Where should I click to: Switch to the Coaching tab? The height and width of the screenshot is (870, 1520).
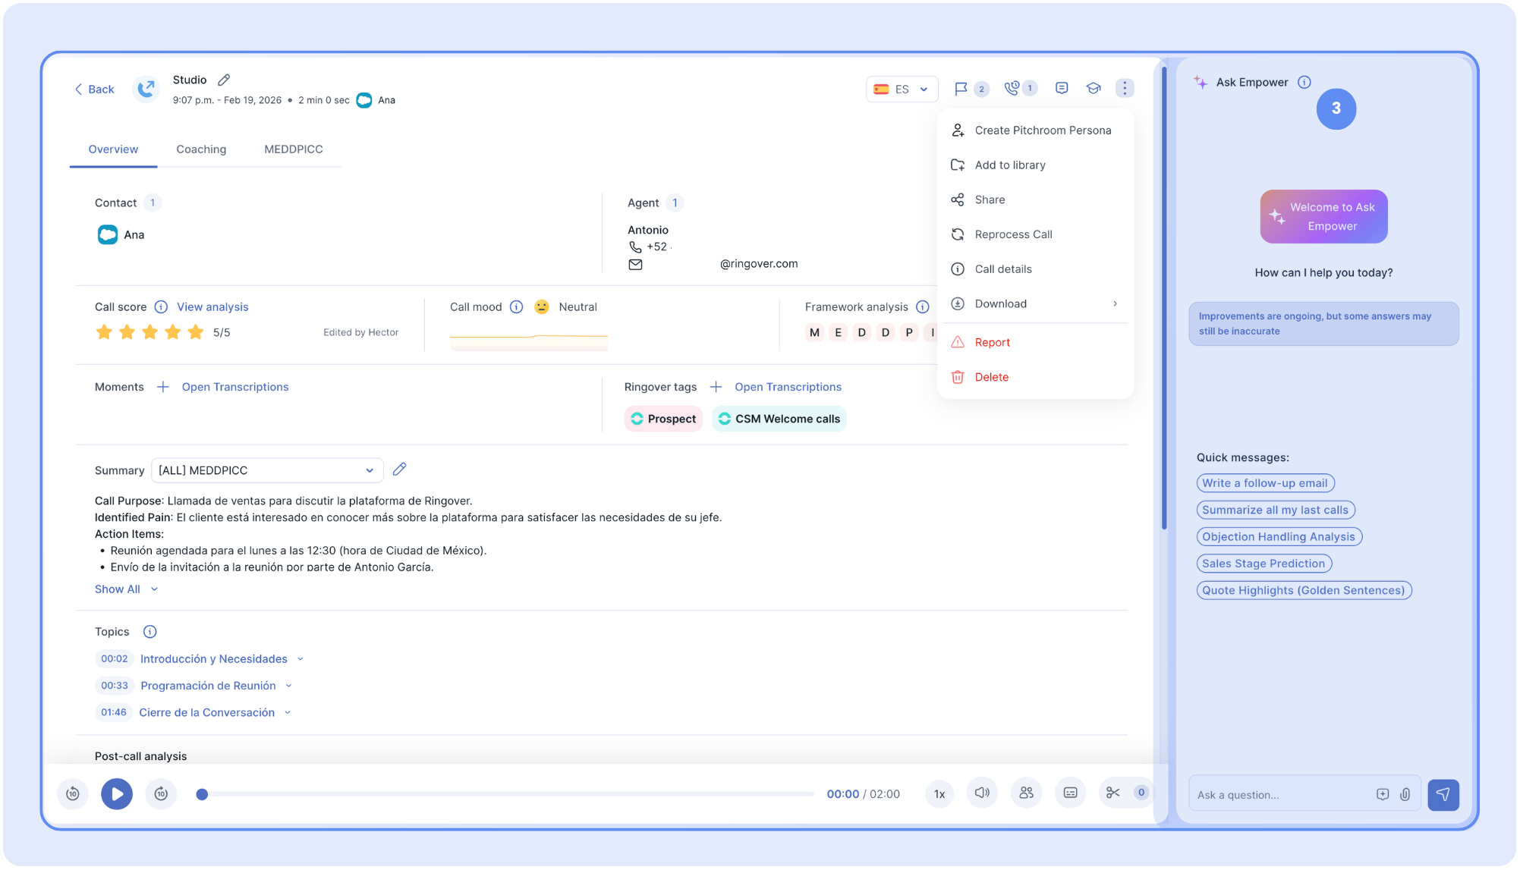201,149
